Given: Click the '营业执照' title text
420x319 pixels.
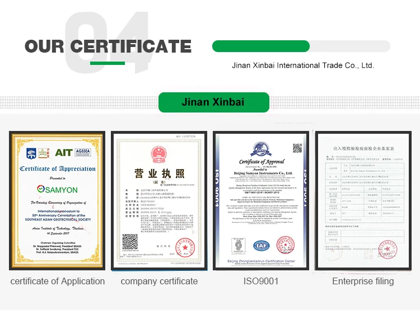Looking at the screenshot, I should click(160, 173).
